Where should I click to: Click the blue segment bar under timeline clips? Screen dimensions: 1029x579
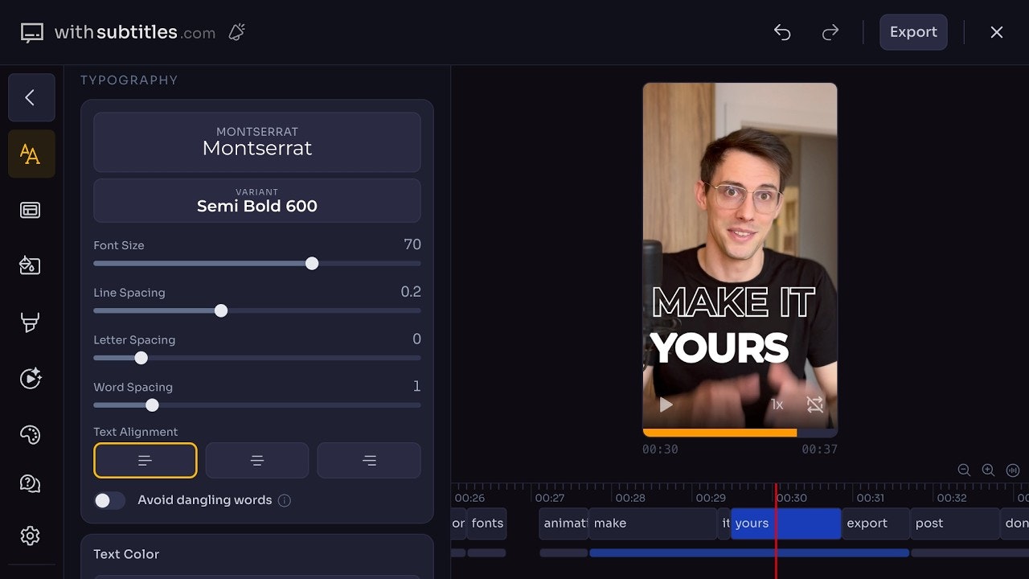point(749,553)
